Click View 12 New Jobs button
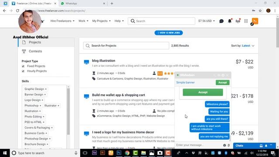Image resolution: width=279 pixels, height=157 pixels. click(169, 33)
